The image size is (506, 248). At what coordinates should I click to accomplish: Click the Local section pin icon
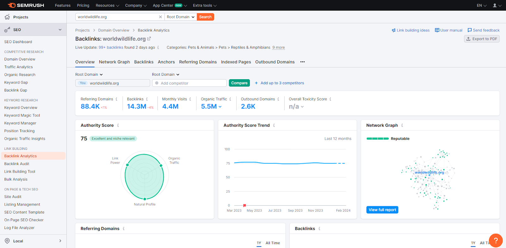[7, 241]
